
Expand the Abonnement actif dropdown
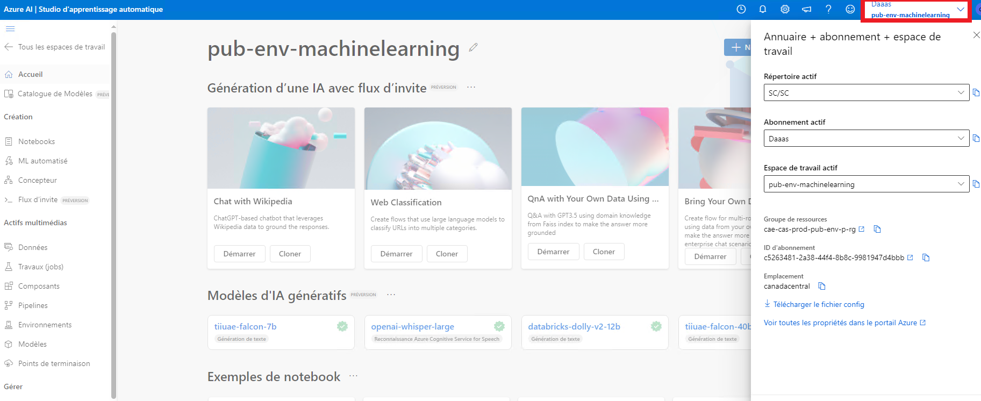[866, 138]
